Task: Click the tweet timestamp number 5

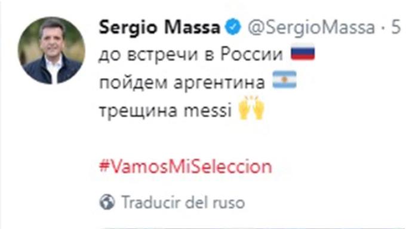Action: point(396,27)
